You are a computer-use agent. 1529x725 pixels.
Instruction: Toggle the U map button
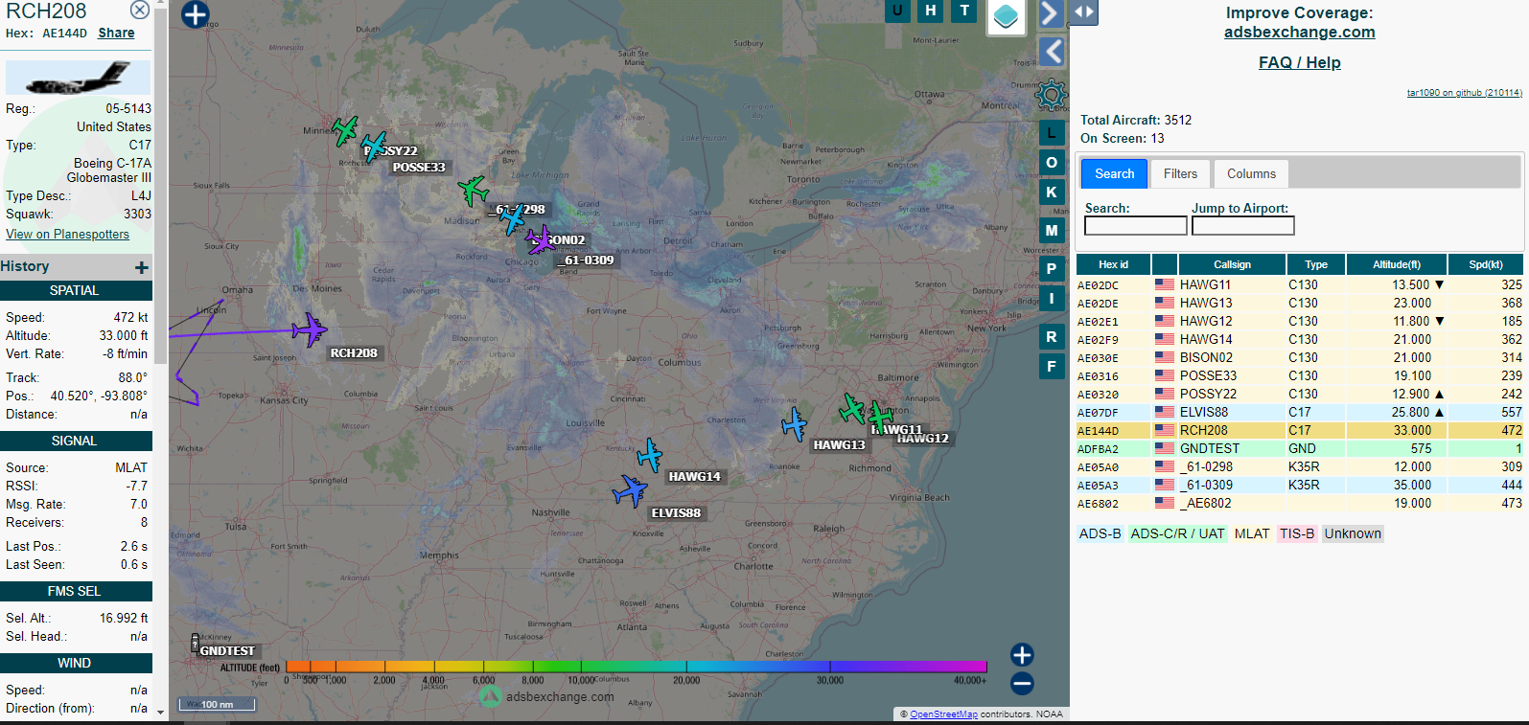[897, 11]
